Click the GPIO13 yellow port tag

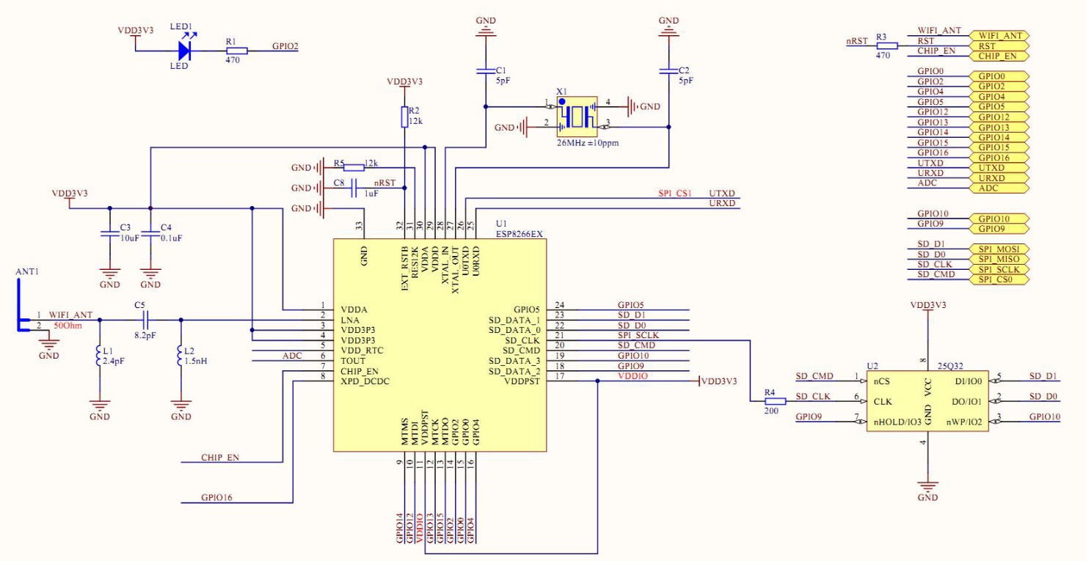pos(999,128)
